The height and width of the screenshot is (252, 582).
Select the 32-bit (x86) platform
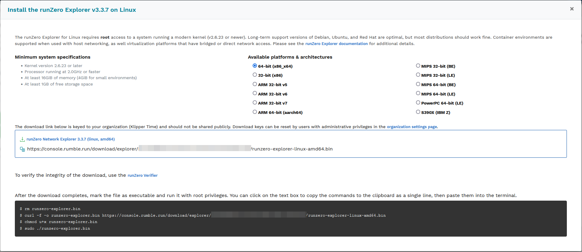255,75
